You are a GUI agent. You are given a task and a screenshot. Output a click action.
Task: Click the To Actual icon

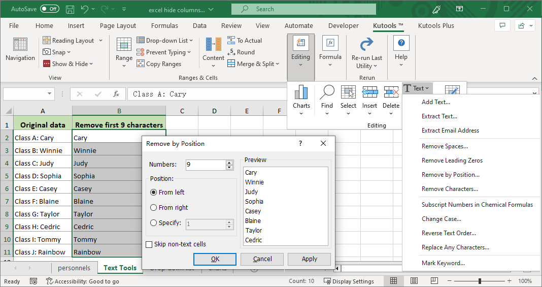pos(231,40)
